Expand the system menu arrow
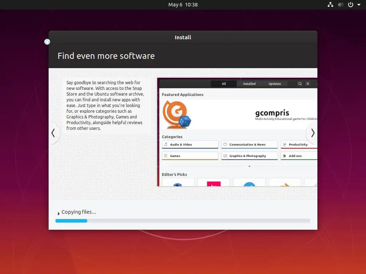 (x=359, y=5)
